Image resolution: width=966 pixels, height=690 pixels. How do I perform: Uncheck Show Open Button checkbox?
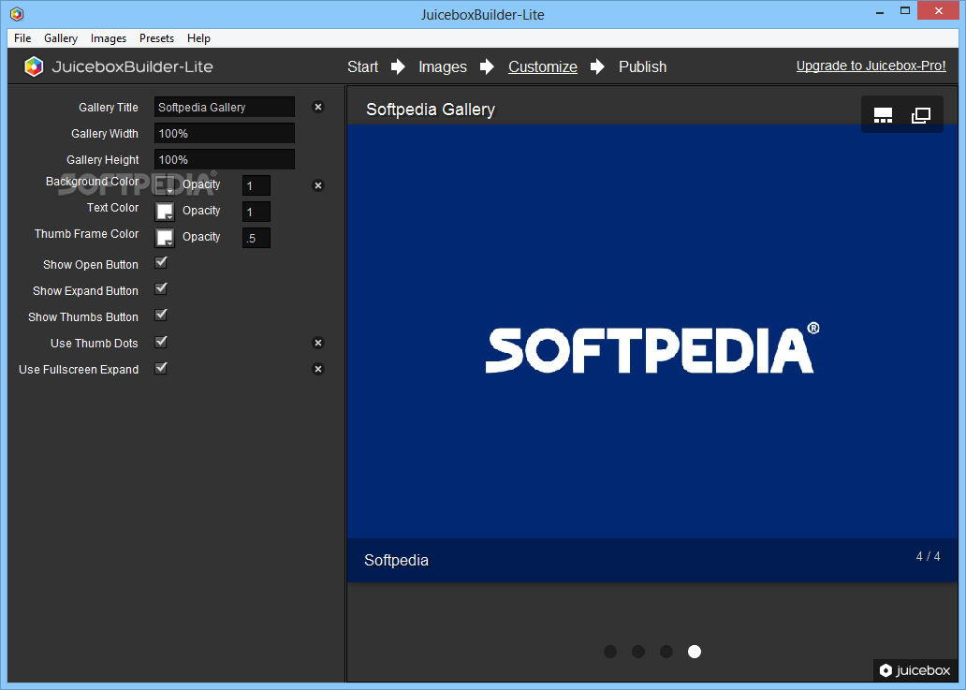pos(161,263)
